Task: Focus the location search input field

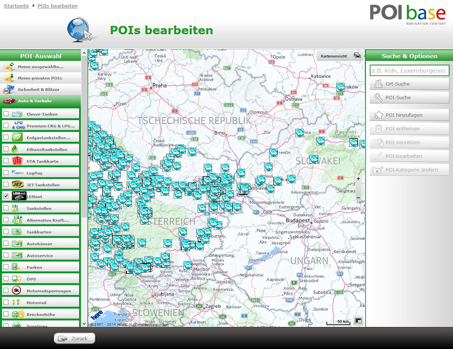Action: pos(409,70)
